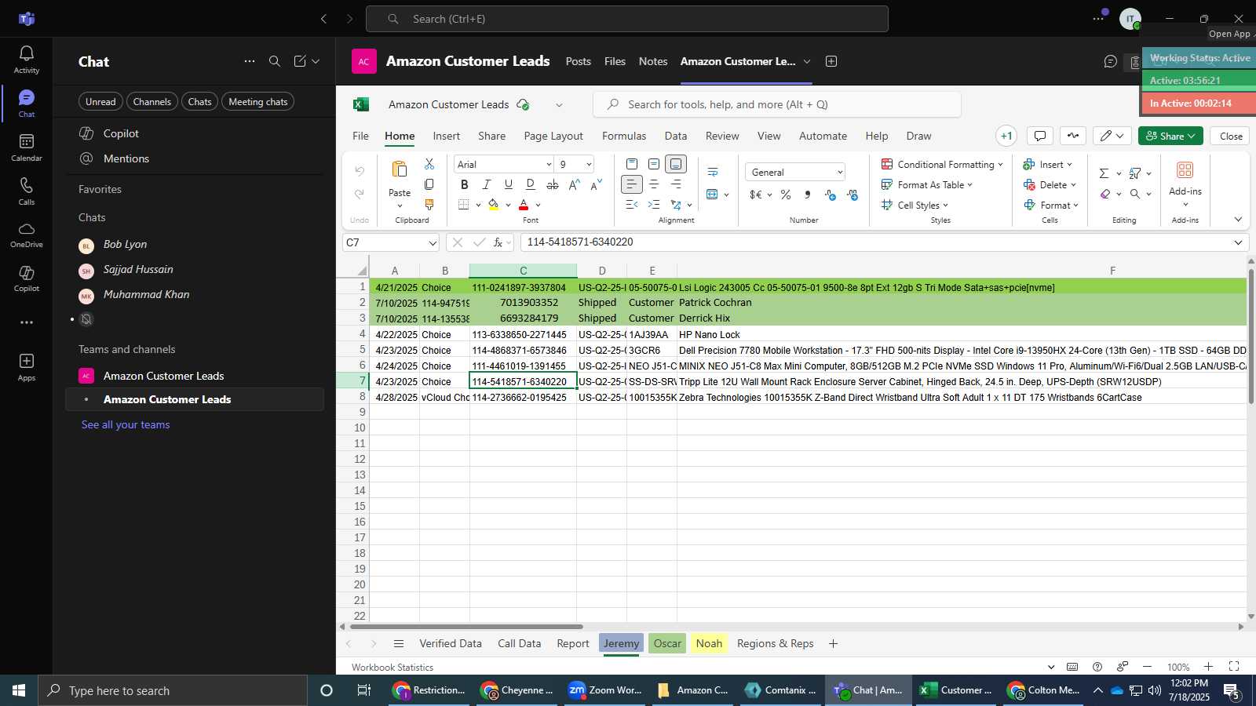This screenshot has width=1256, height=706.
Task: Increase font size with grow font icon
Action: [575, 184]
